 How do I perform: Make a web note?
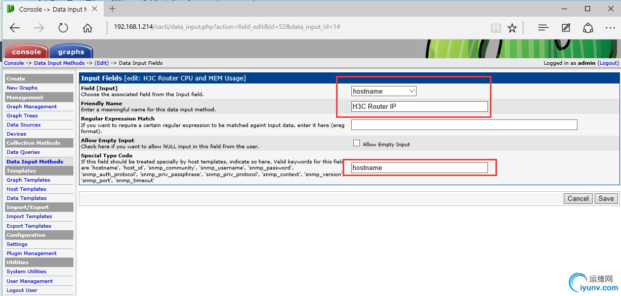[x=566, y=28]
